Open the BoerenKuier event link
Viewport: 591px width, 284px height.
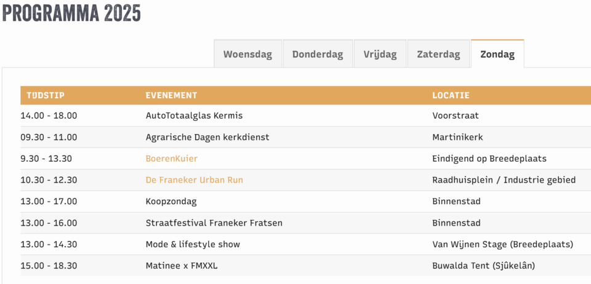coord(172,159)
